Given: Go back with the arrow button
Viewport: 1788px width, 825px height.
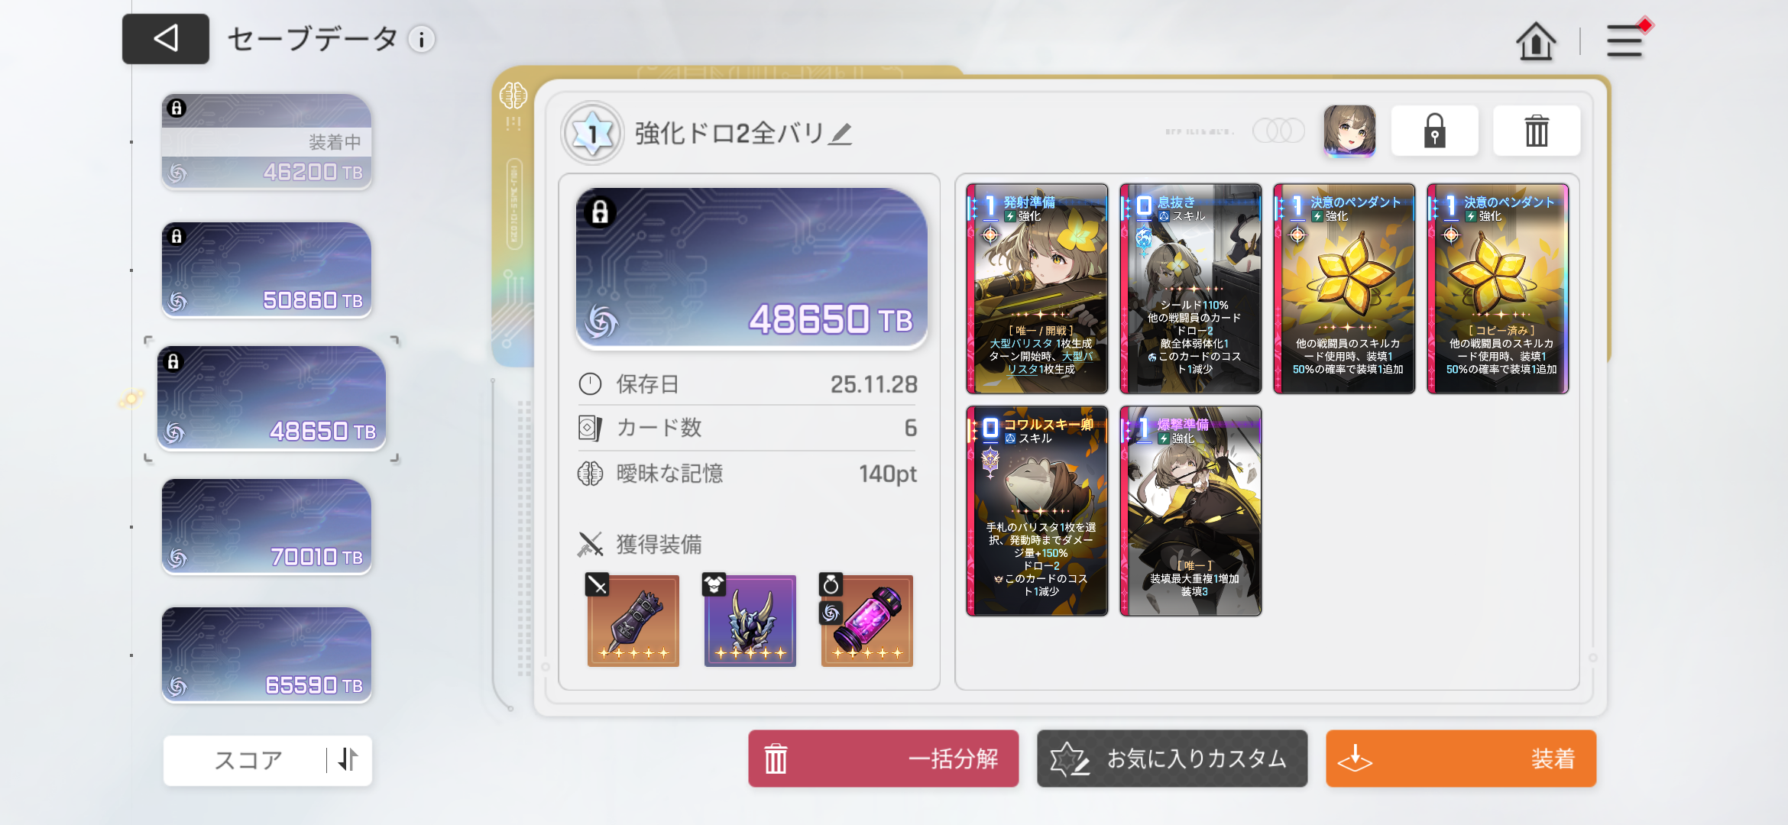Looking at the screenshot, I should 166,38.
